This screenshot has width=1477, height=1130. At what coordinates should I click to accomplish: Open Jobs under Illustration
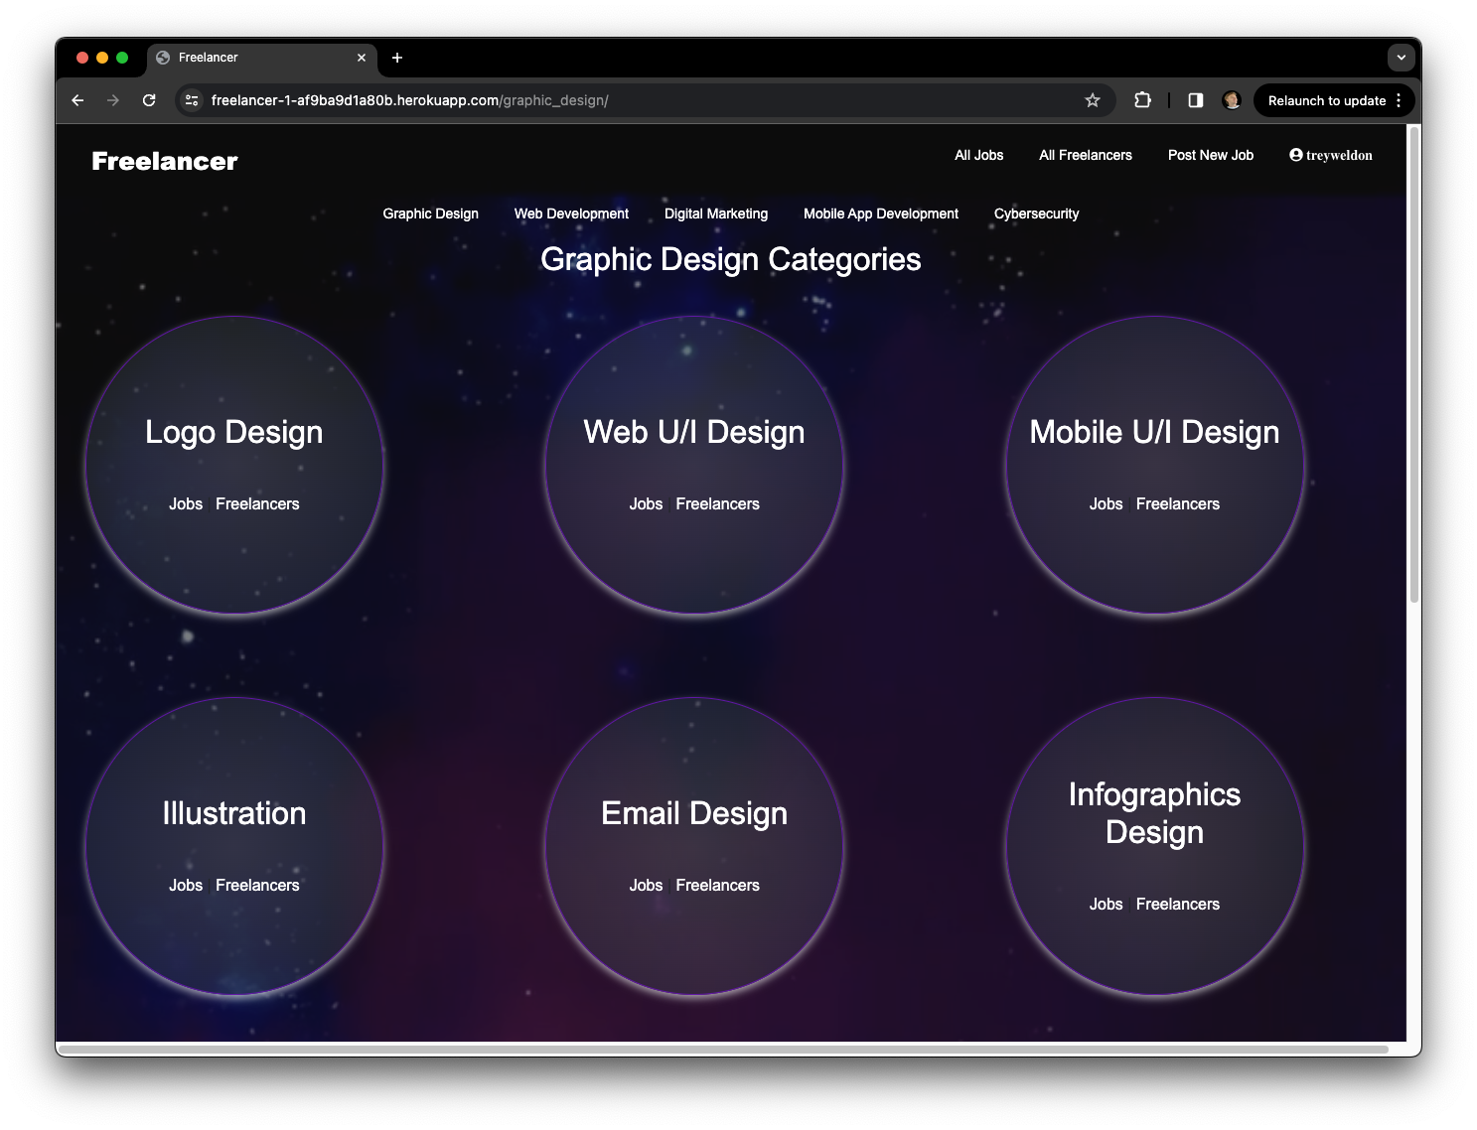[186, 885]
